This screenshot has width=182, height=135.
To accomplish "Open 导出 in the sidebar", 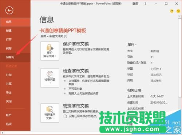I will 15,93.
